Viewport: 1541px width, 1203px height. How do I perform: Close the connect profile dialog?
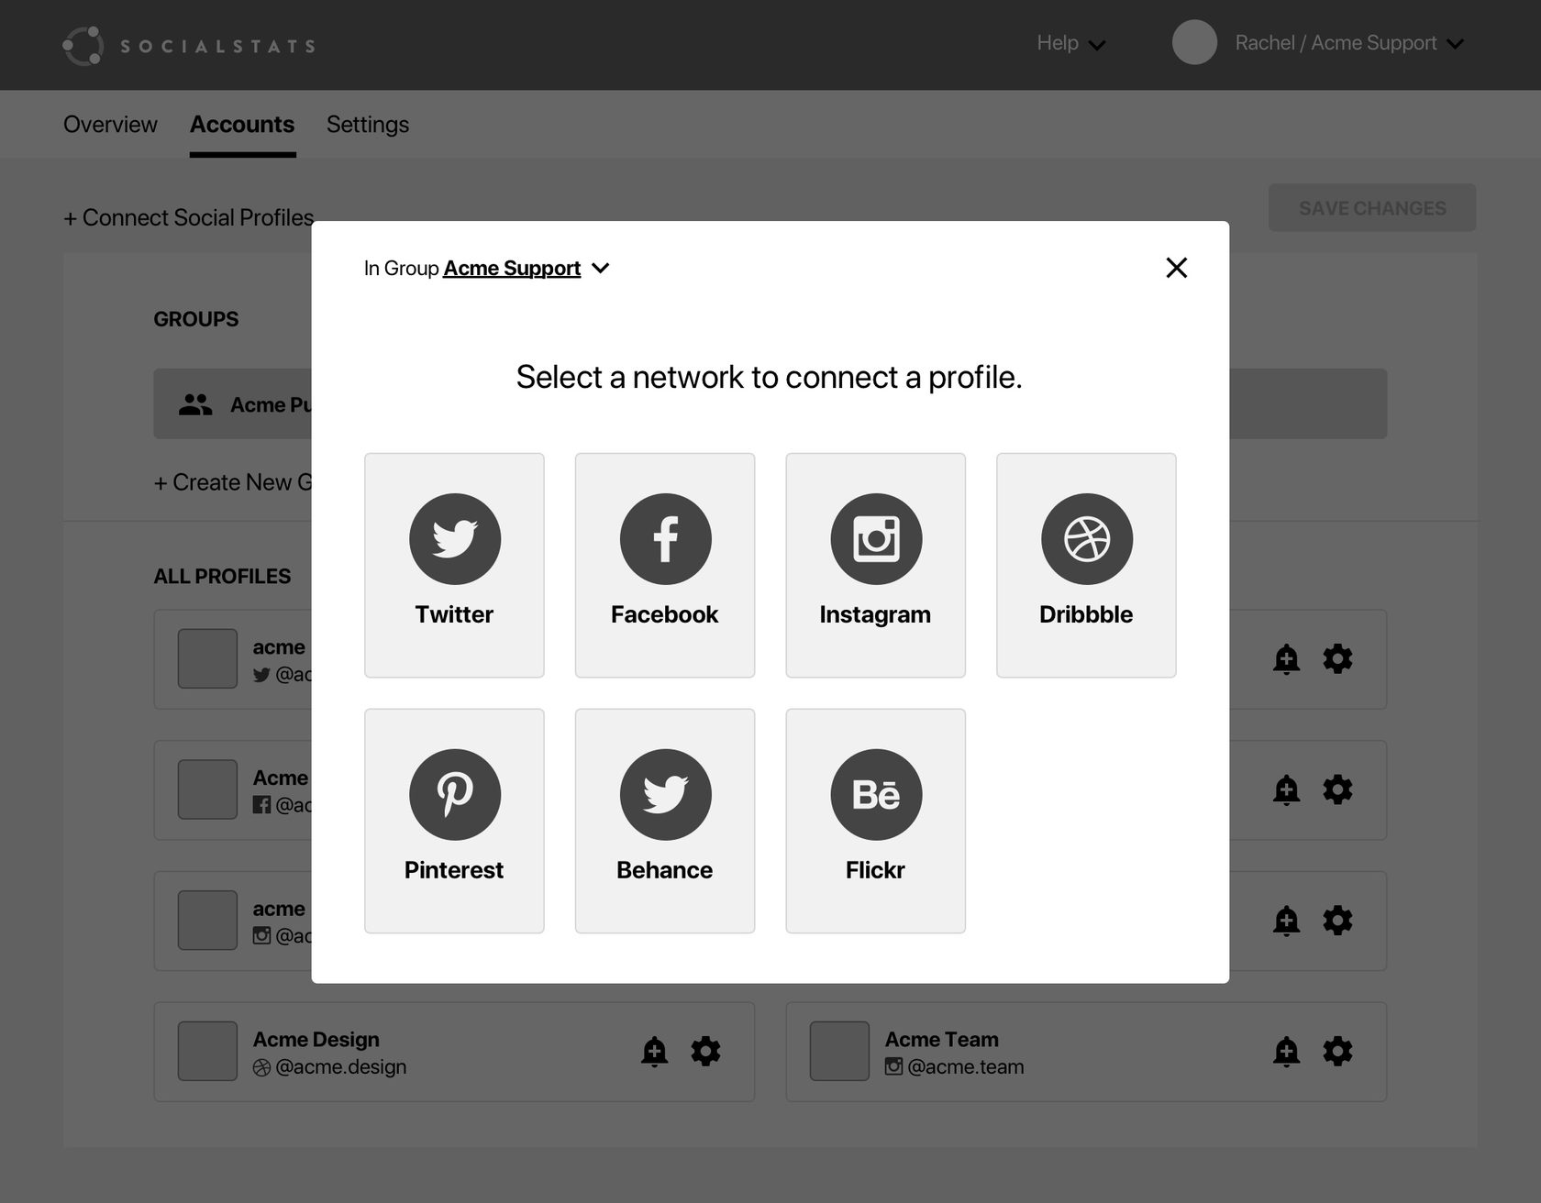pyautogui.click(x=1176, y=268)
